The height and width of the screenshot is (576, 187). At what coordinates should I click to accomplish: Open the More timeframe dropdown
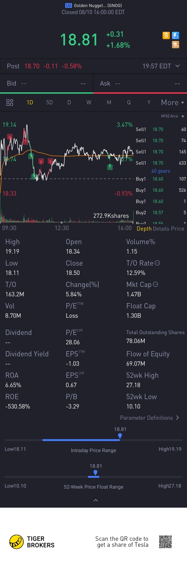(172, 103)
